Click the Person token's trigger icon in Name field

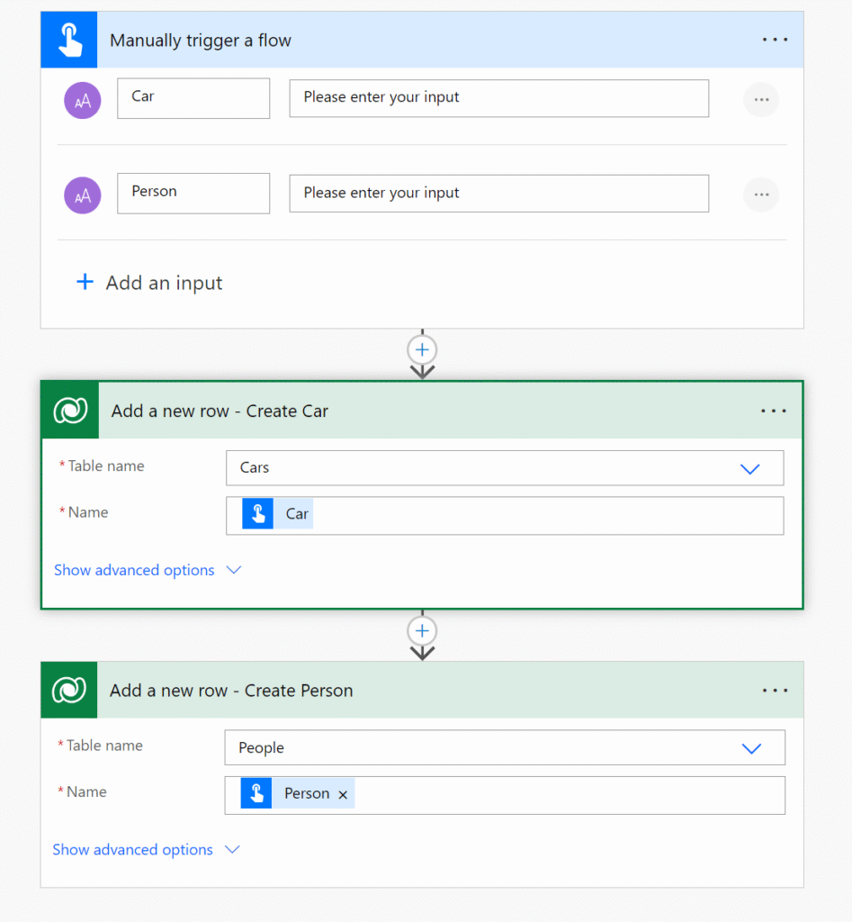256,793
